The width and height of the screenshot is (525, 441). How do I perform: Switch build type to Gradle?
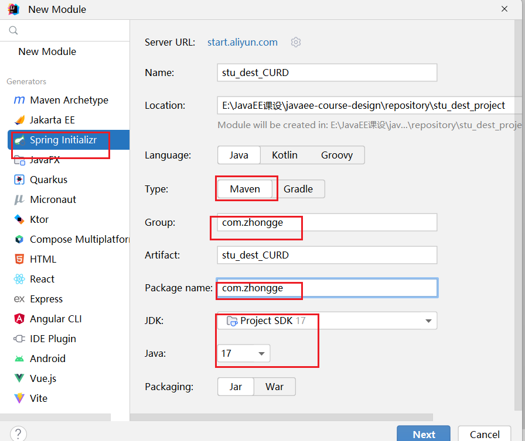pyautogui.click(x=298, y=189)
